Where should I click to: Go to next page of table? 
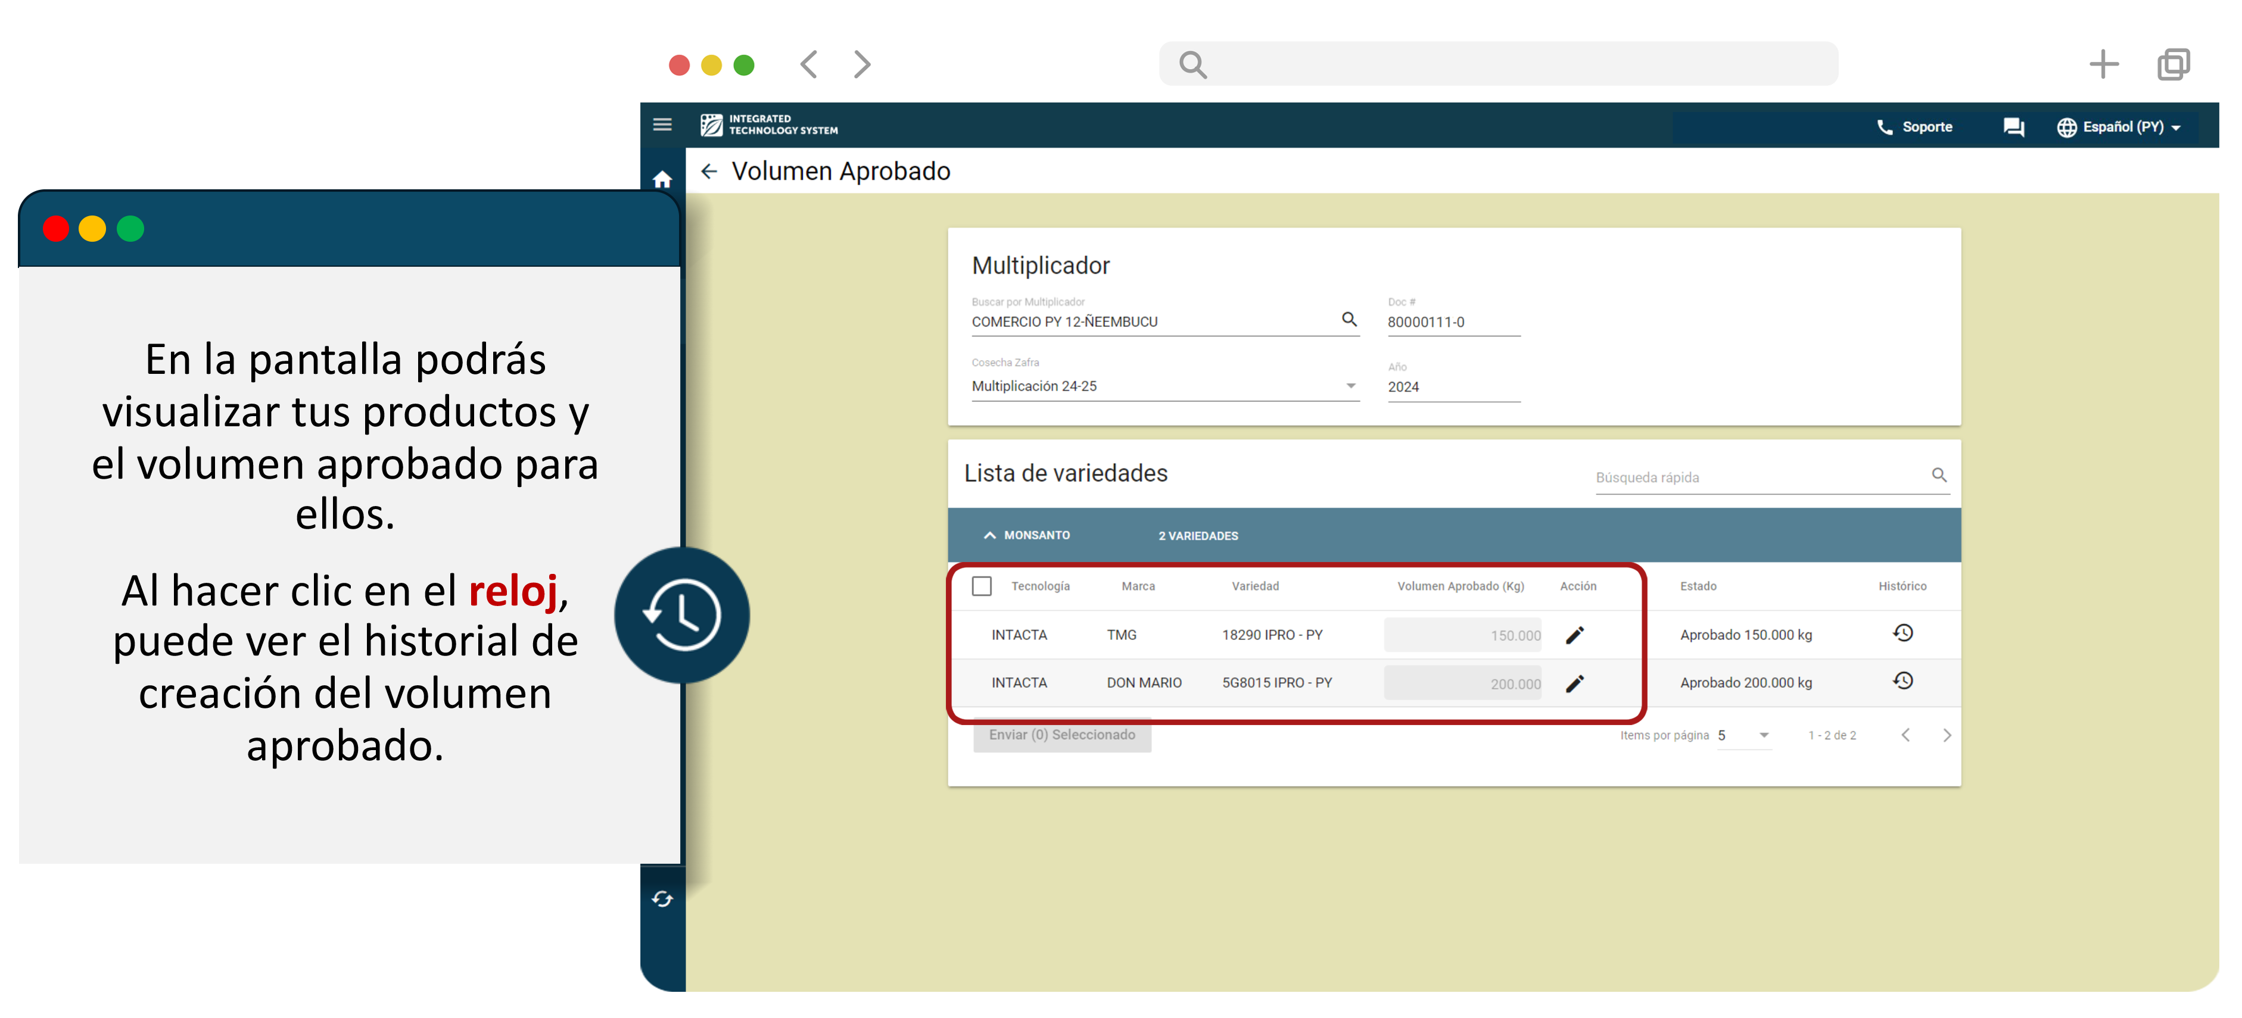coord(1946,735)
